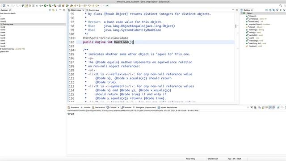This screenshot has height=161, width=286.
Task: Toggle Hide Non-Public members in Outline
Action: tap(281, 10)
